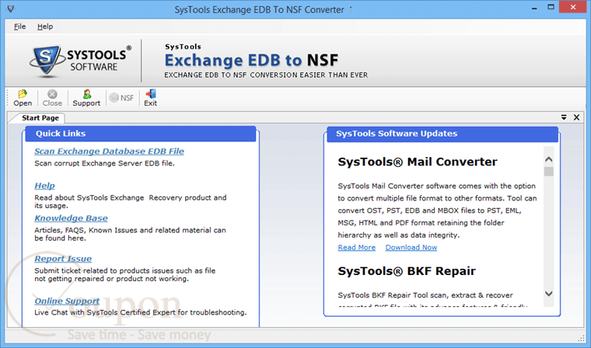This screenshot has width=591, height=348.
Task: Open the Knowledge Base link
Action: point(71,218)
